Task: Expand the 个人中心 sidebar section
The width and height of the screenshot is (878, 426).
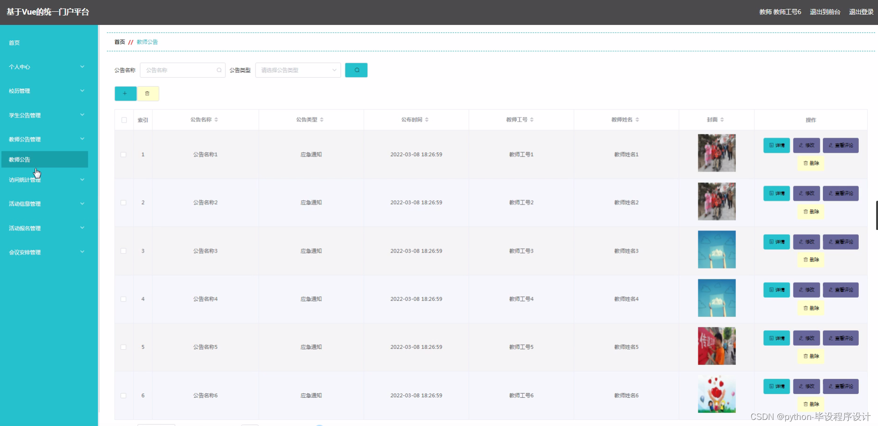Action: 46,67
